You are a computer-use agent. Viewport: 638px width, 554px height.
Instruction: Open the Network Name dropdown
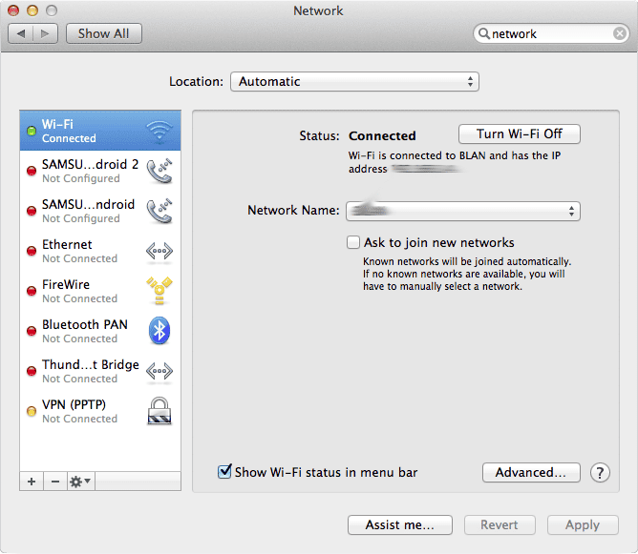(463, 211)
